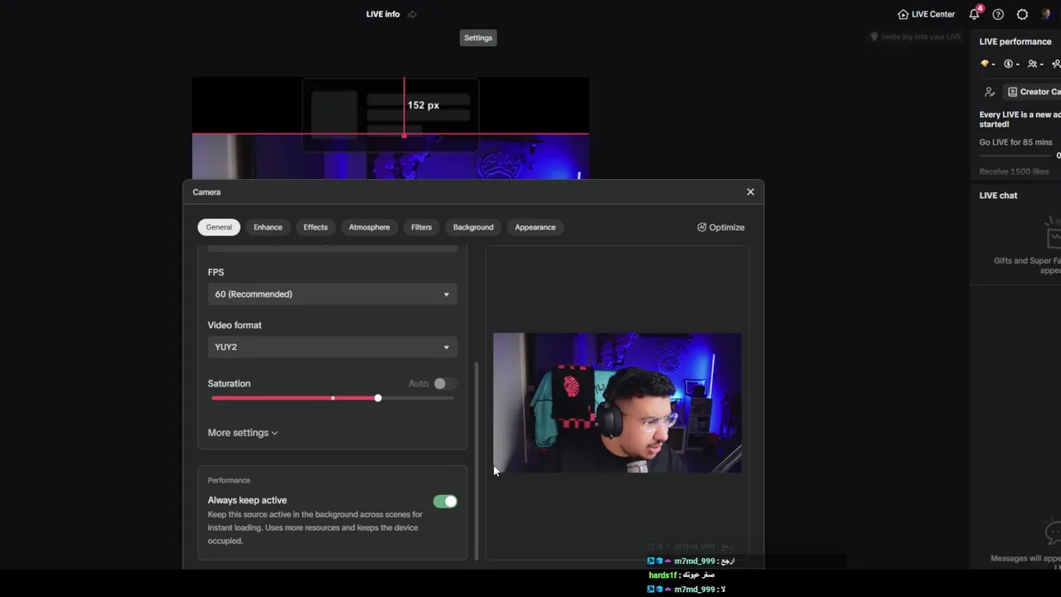Click the Optimize button

click(720, 227)
